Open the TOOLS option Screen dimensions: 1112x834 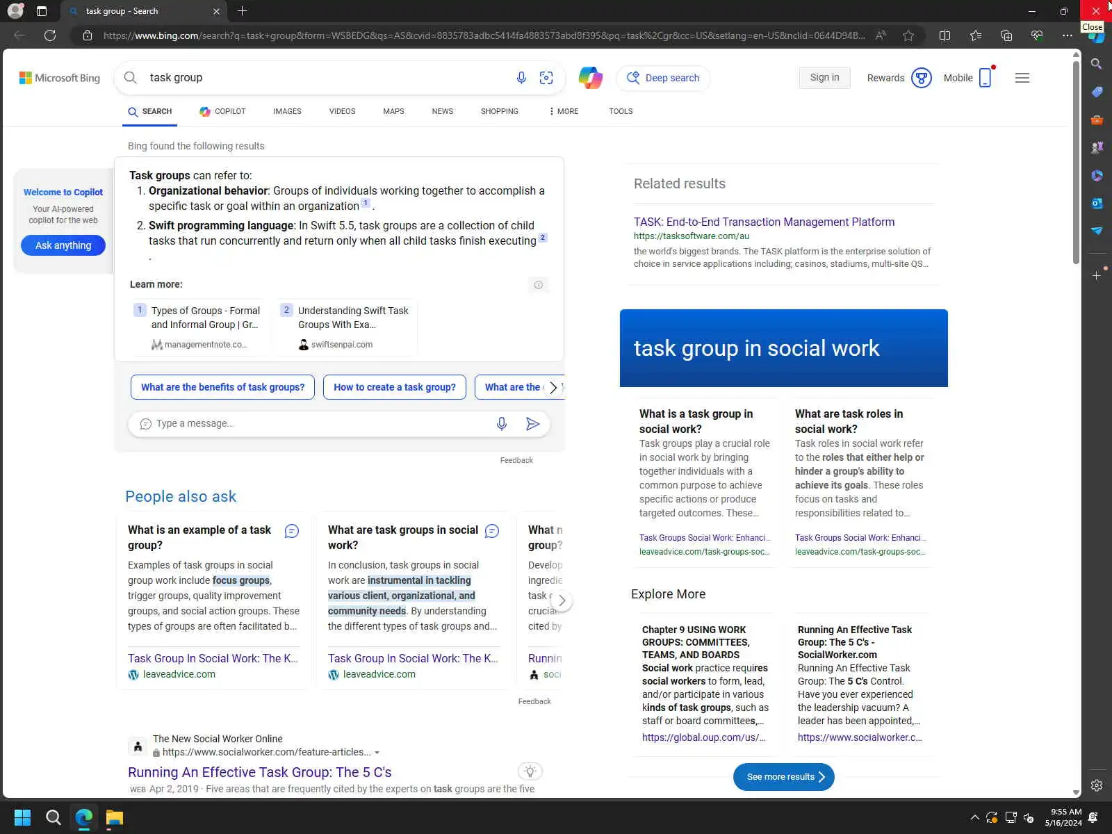(621, 111)
